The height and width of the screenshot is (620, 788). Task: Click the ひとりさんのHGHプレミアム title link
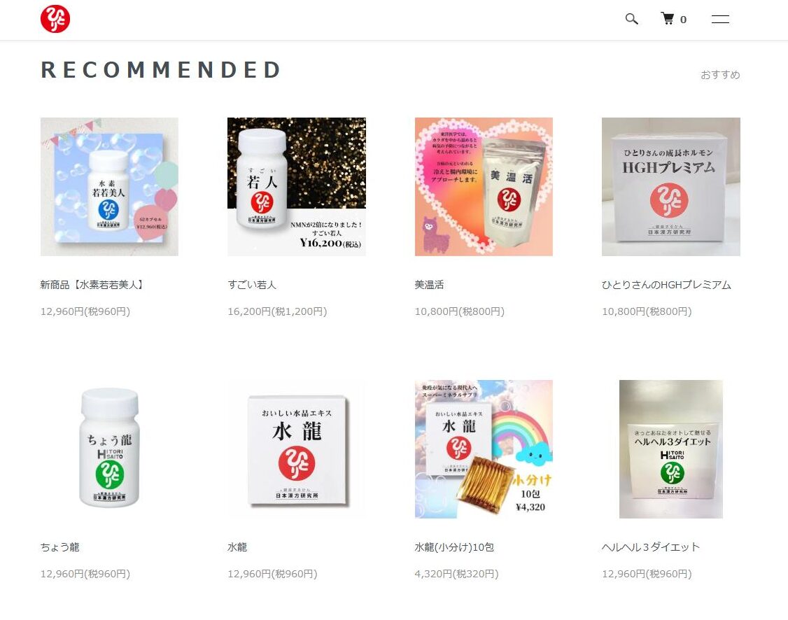point(666,285)
